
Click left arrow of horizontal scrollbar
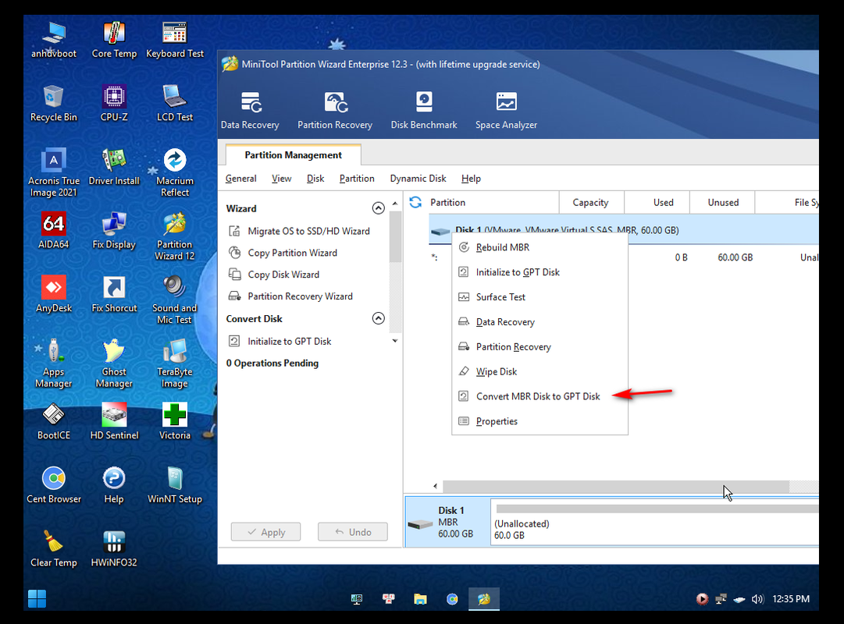click(435, 486)
